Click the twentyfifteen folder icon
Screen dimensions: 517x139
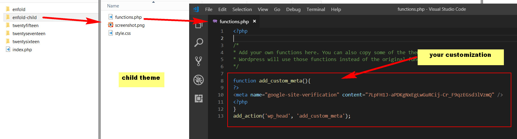(x=8, y=25)
